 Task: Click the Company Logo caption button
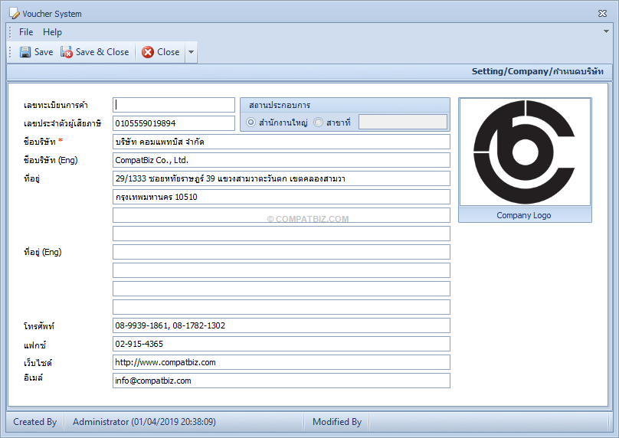(x=525, y=215)
